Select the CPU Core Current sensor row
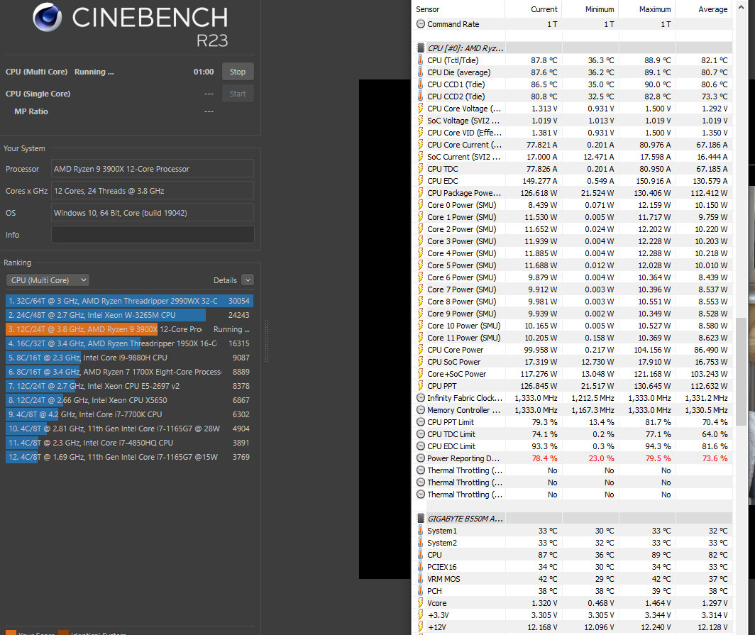Screen dimensions: 755x635 click(x=573, y=145)
